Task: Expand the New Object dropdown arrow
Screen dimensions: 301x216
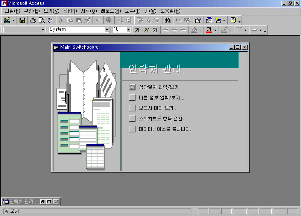Action: point(224,20)
